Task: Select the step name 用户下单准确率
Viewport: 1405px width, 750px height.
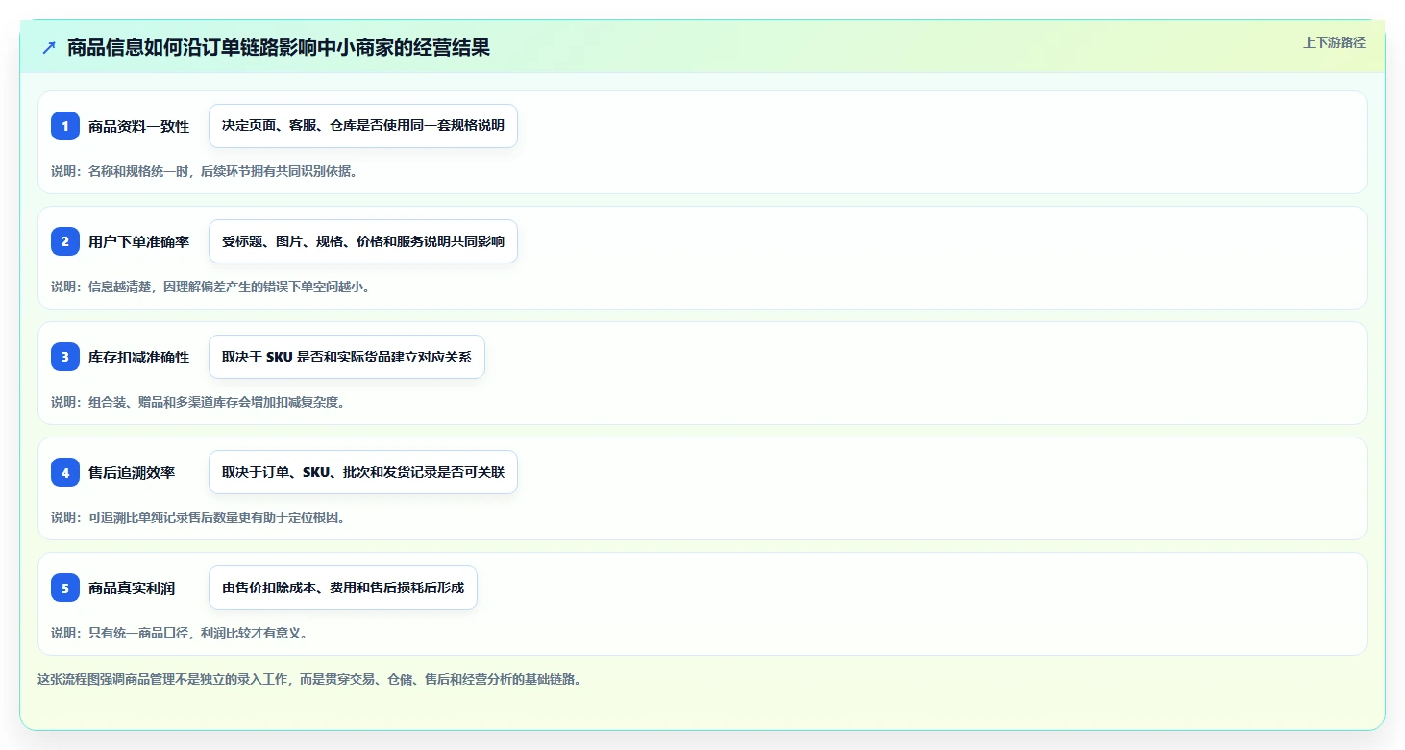Action: (x=138, y=241)
